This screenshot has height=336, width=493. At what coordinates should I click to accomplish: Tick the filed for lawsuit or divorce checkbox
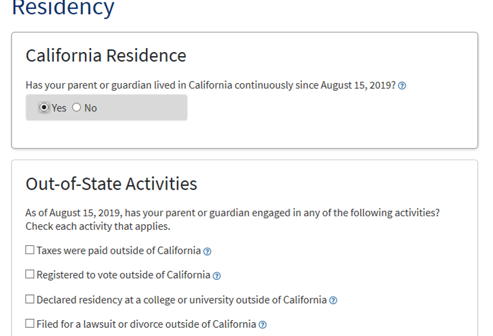click(x=30, y=323)
